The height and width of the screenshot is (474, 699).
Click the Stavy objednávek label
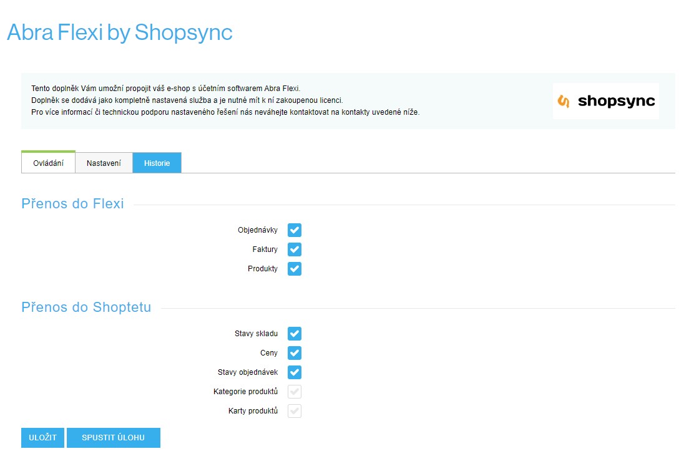[248, 372]
